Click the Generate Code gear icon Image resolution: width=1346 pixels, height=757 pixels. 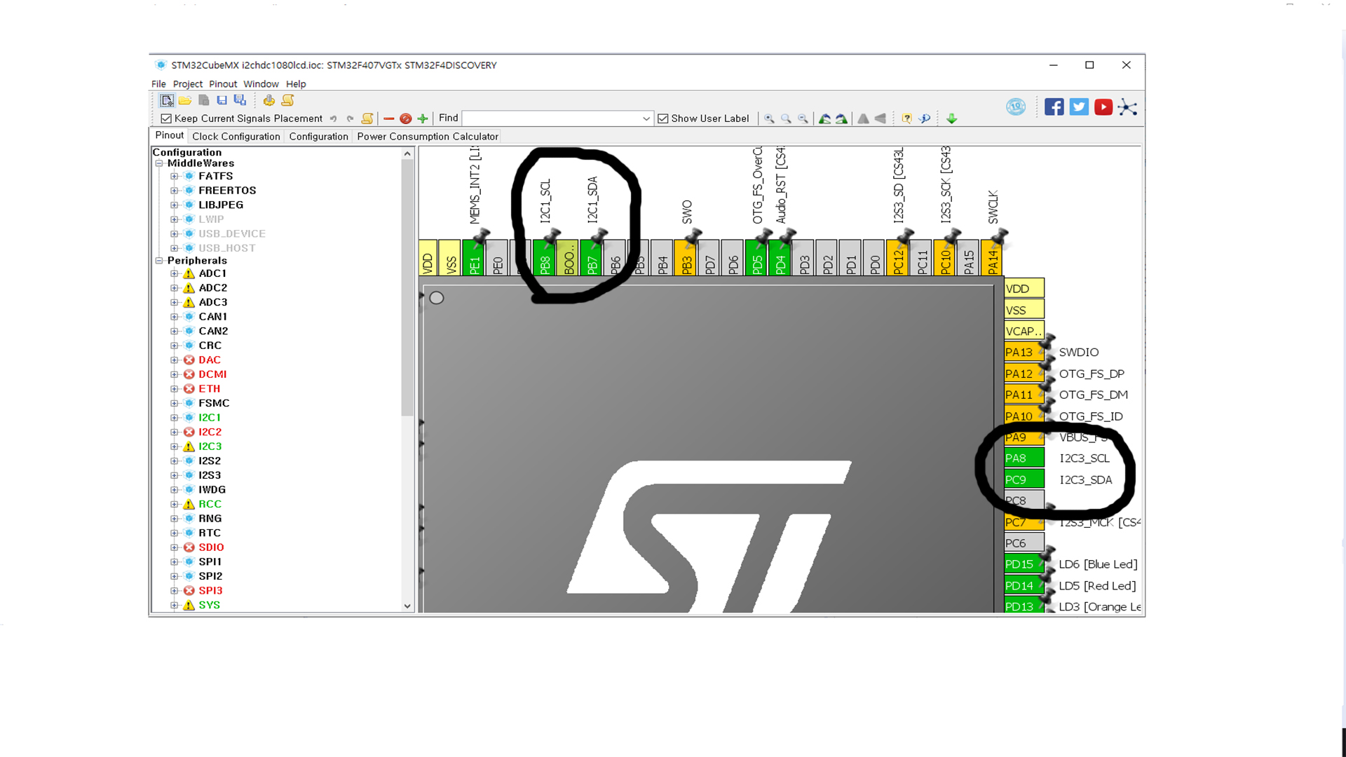pos(268,100)
